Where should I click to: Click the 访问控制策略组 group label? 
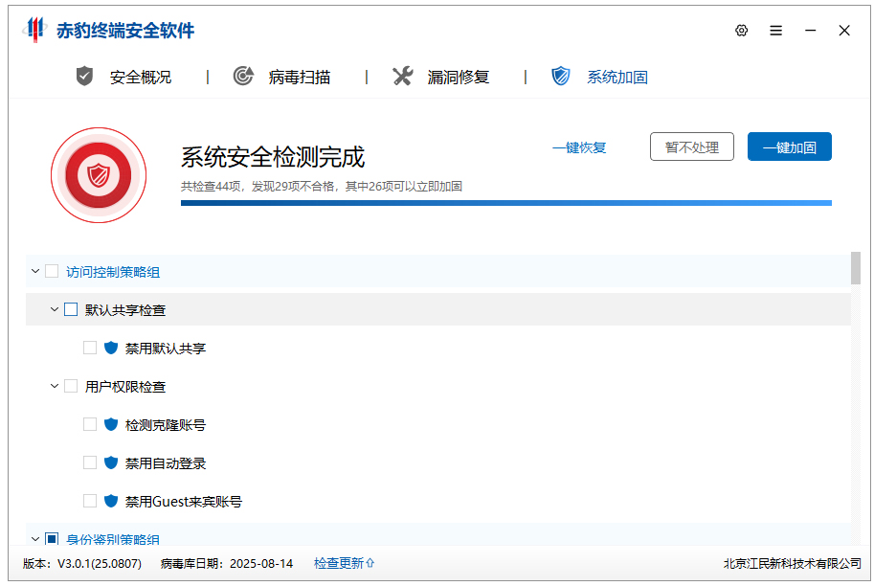(113, 272)
